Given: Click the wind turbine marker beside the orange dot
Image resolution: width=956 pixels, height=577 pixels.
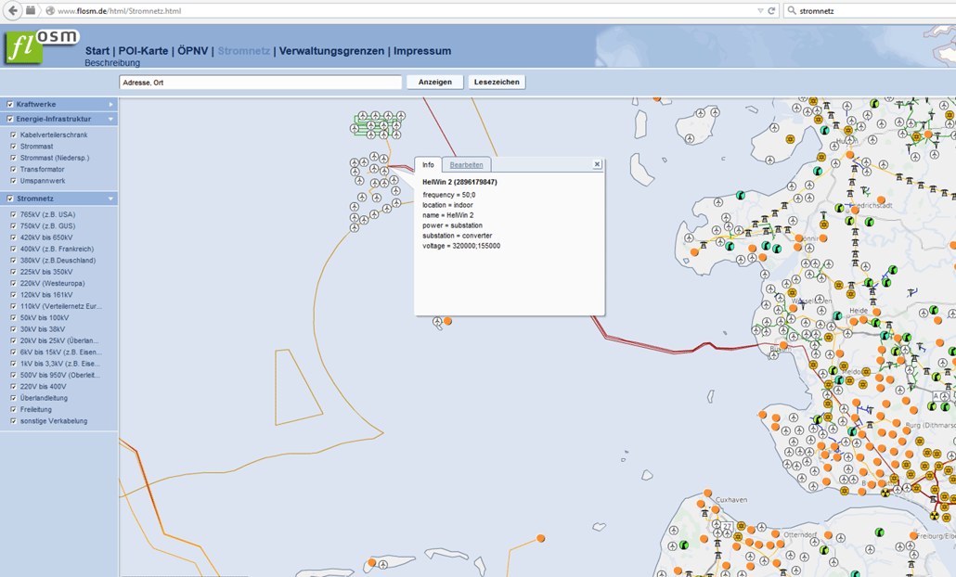Looking at the screenshot, I should point(437,322).
